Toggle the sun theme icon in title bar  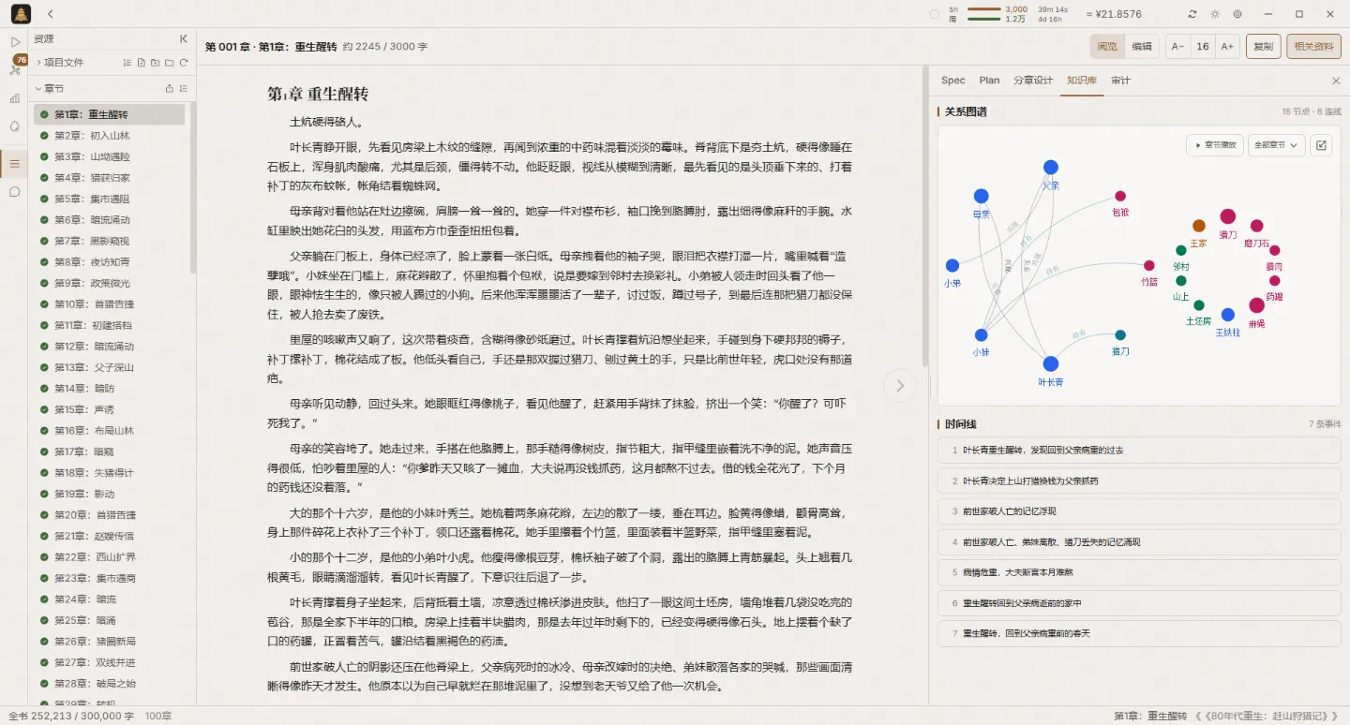(1215, 14)
